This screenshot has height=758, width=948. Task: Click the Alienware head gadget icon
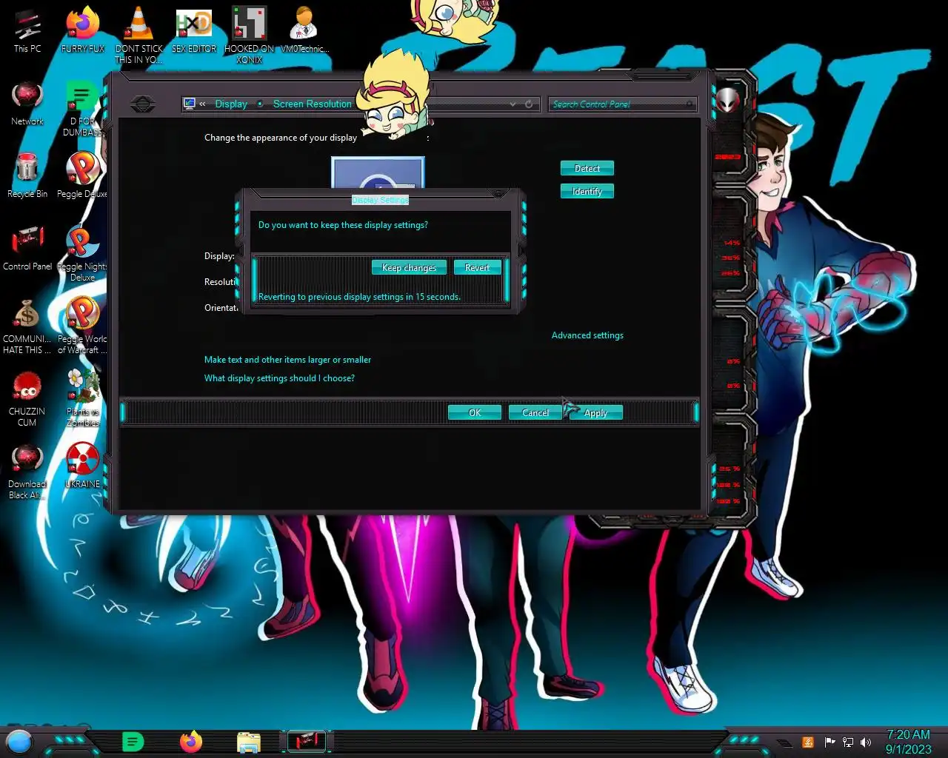728,100
